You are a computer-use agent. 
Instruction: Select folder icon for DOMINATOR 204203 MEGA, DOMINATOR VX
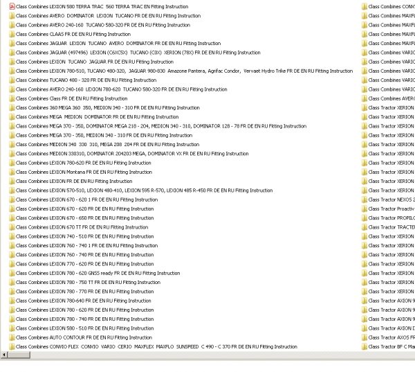(x=12, y=154)
